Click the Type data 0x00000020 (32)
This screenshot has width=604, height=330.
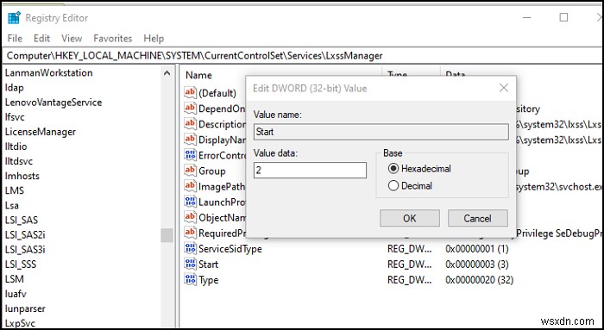479,280
